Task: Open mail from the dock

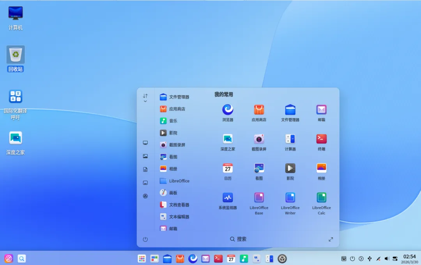Action: [x=205, y=258]
